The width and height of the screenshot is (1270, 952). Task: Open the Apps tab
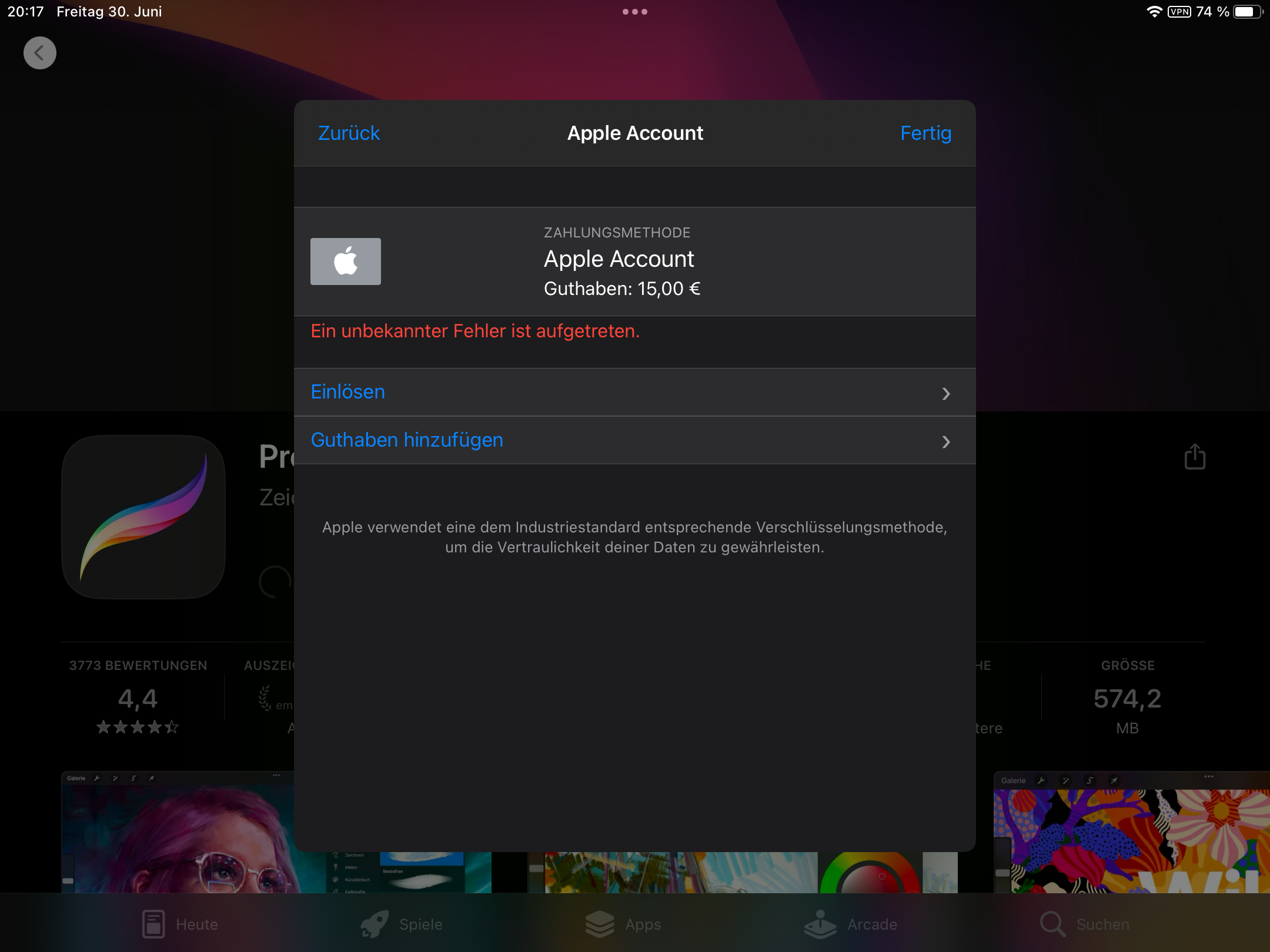pyautogui.click(x=623, y=924)
